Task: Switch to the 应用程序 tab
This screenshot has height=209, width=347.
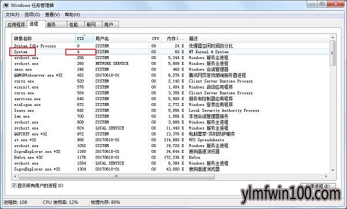Action: point(16,24)
